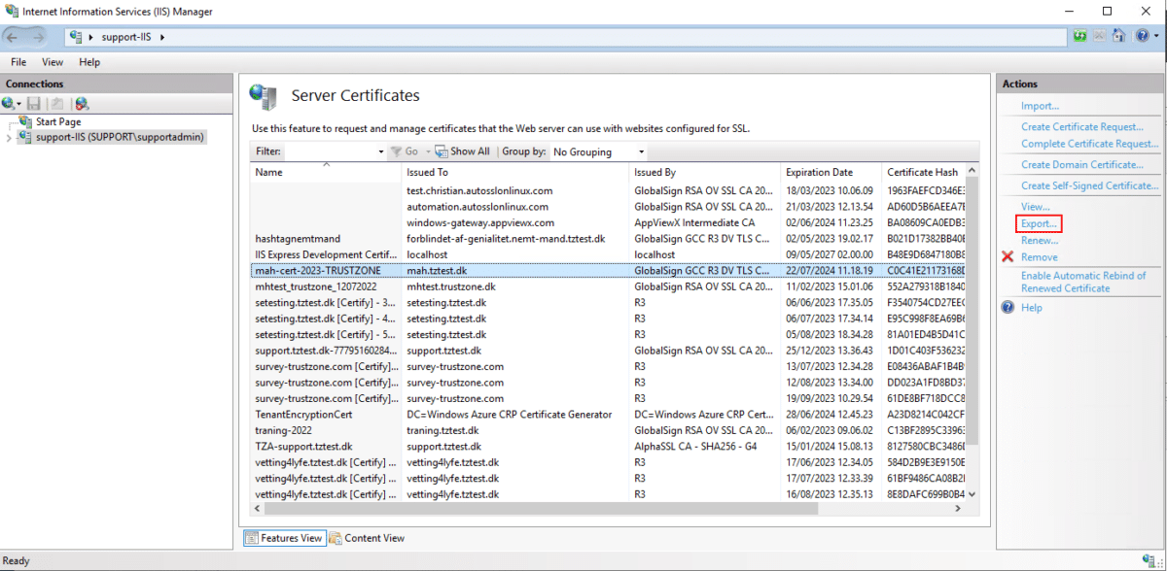1167x571 pixels.
Task: Click the Export action link
Action: point(1038,223)
